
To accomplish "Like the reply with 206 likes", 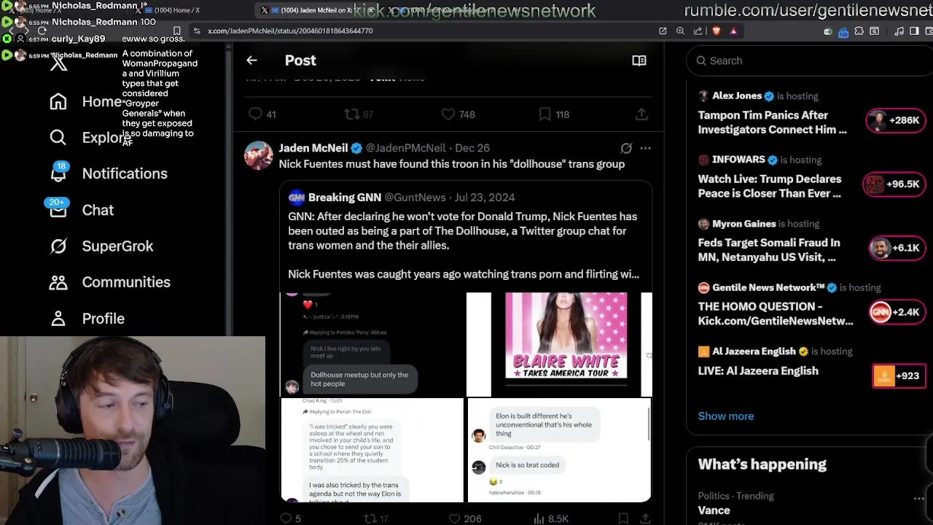I will tap(455, 518).
